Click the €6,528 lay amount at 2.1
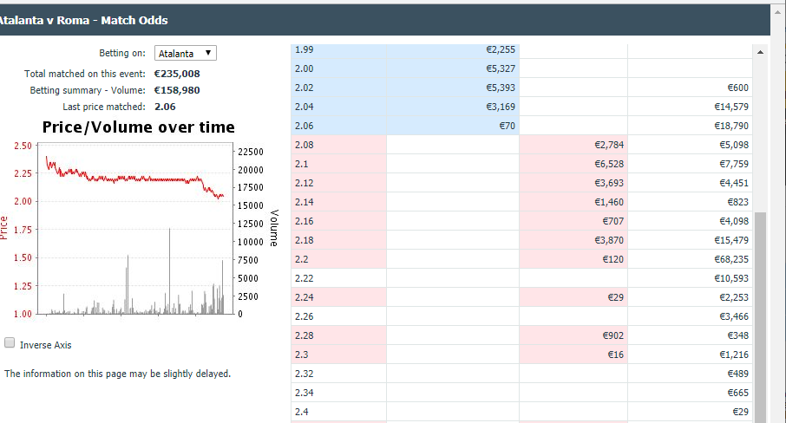Image resolution: width=786 pixels, height=423 pixels. point(573,164)
